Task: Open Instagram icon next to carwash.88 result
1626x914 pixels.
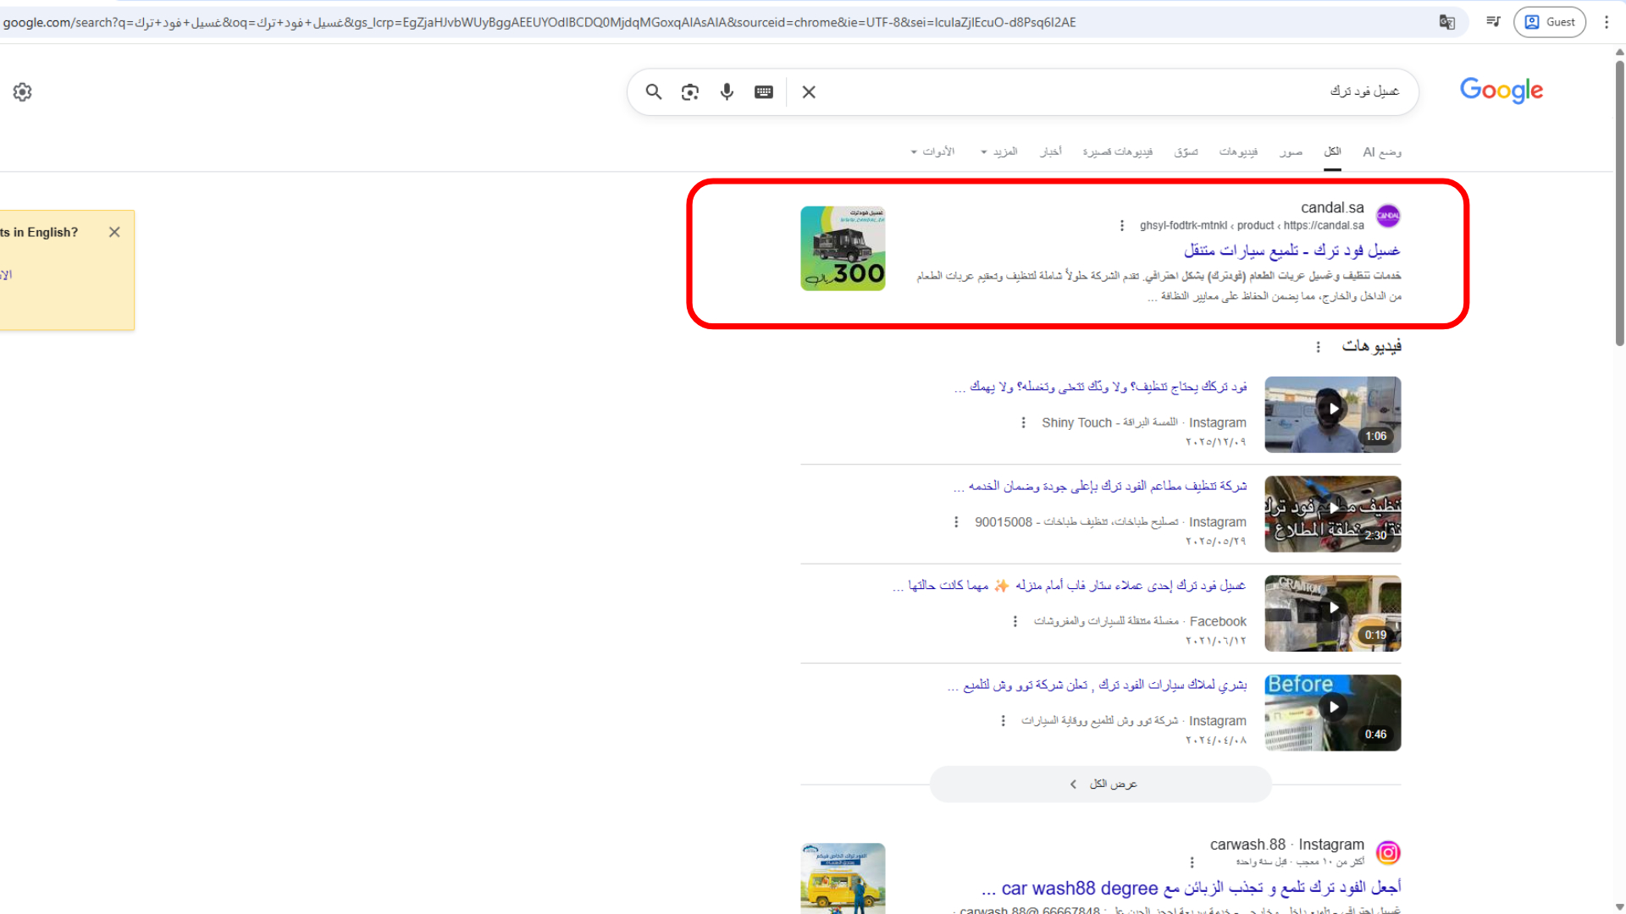Action: pos(1387,852)
